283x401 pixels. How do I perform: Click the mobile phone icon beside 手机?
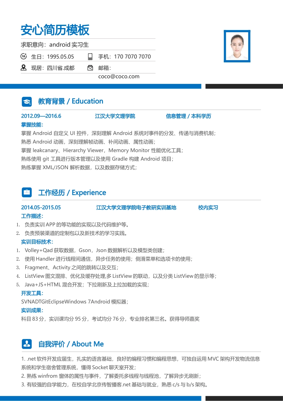coord(90,56)
